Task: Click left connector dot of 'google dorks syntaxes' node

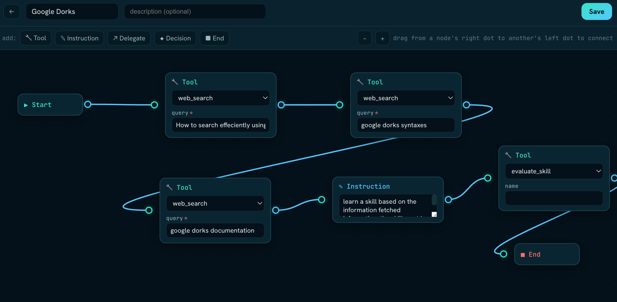Action: [x=340, y=105]
